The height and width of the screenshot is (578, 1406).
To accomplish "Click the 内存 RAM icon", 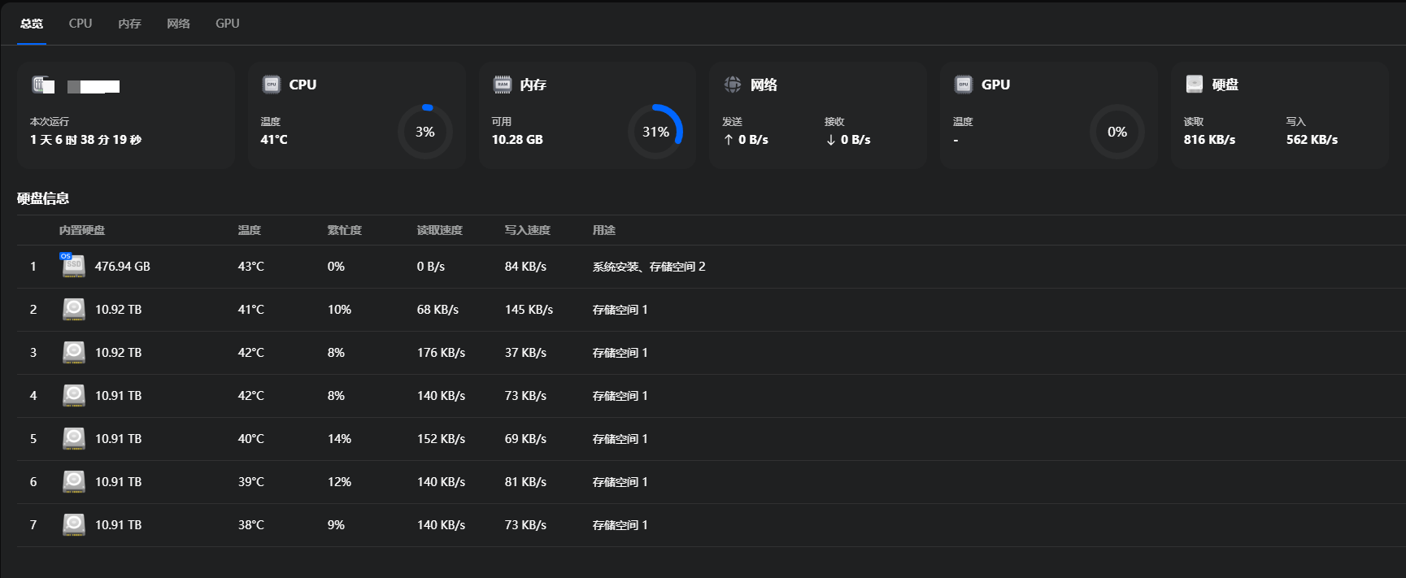I will tap(503, 85).
